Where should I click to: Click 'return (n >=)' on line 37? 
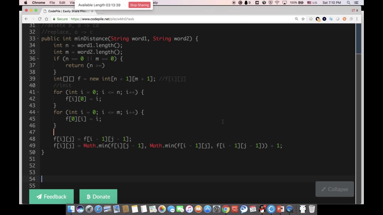pyautogui.click(x=85, y=65)
